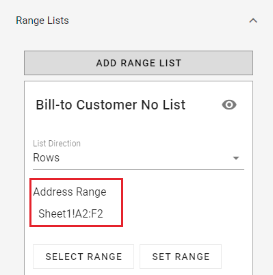Image resolution: width=273 pixels, height=275 pixels.
Task: Toggle eye icon for Bill-to Customer No List
Action: click(x=229, y=105)
